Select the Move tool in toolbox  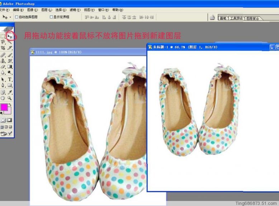[10, 37]
